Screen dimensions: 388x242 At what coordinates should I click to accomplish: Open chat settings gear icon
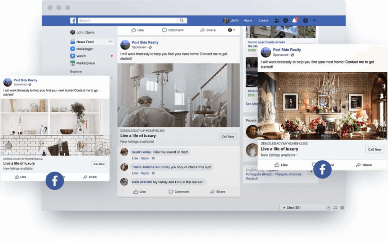pyautogui.click(x=342, y=208)
